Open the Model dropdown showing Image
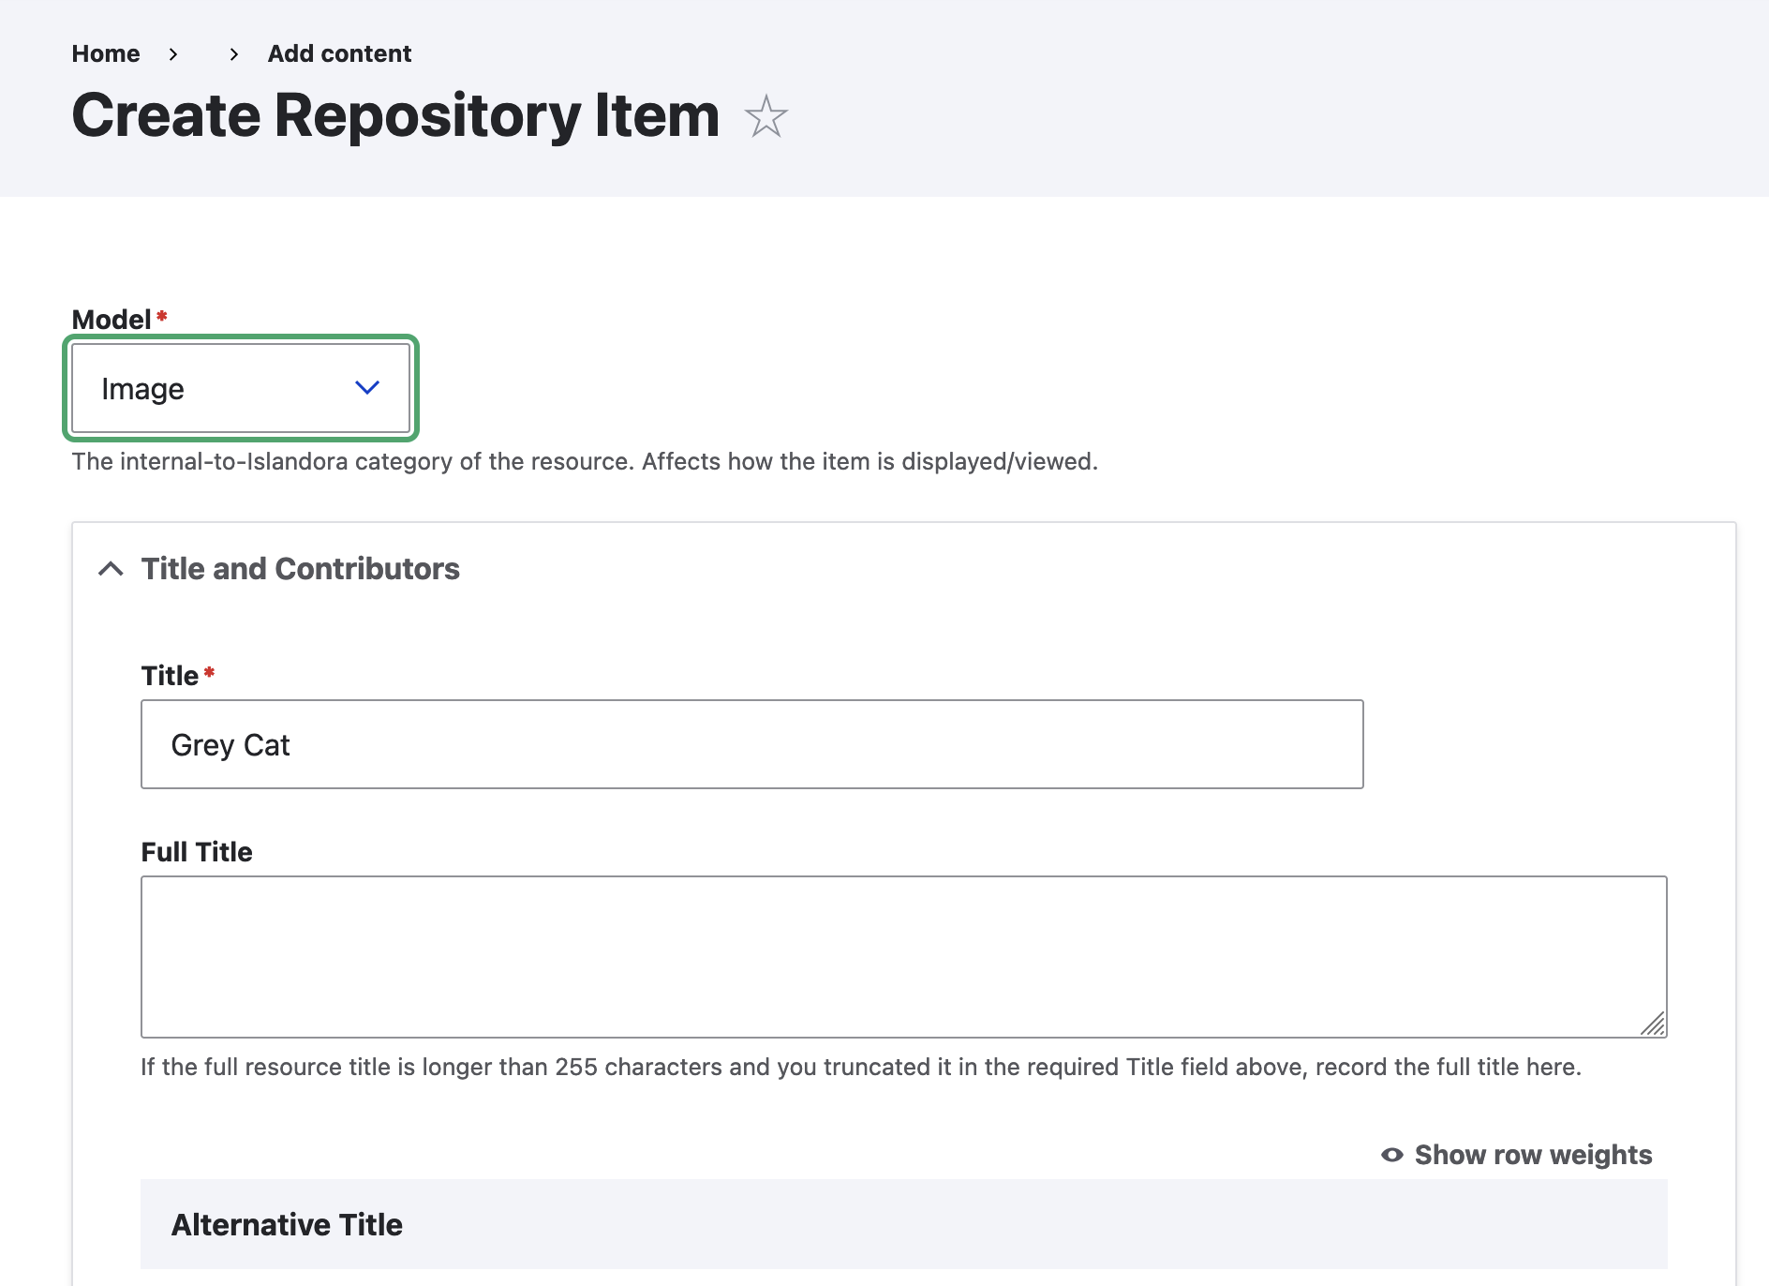The width and height of the screenshot is (1769, 1286). tap(241, 388)
